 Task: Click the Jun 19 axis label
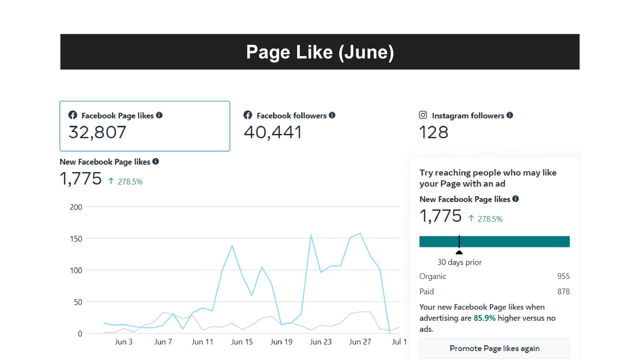[281, 342]
